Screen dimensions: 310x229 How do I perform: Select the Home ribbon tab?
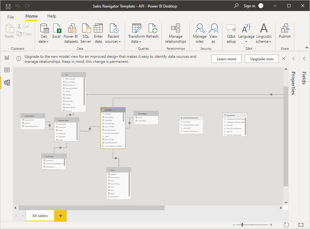pyautogui.click(x=32, y=16)
